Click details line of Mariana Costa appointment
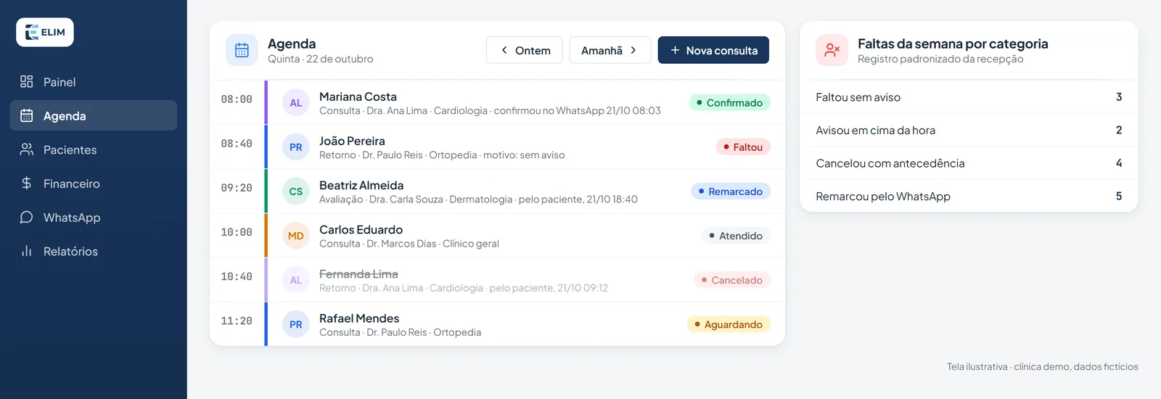 pos(490,110)
